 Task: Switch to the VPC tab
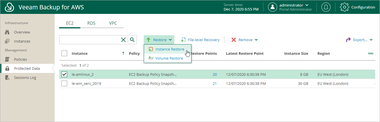tap(113, 23)
